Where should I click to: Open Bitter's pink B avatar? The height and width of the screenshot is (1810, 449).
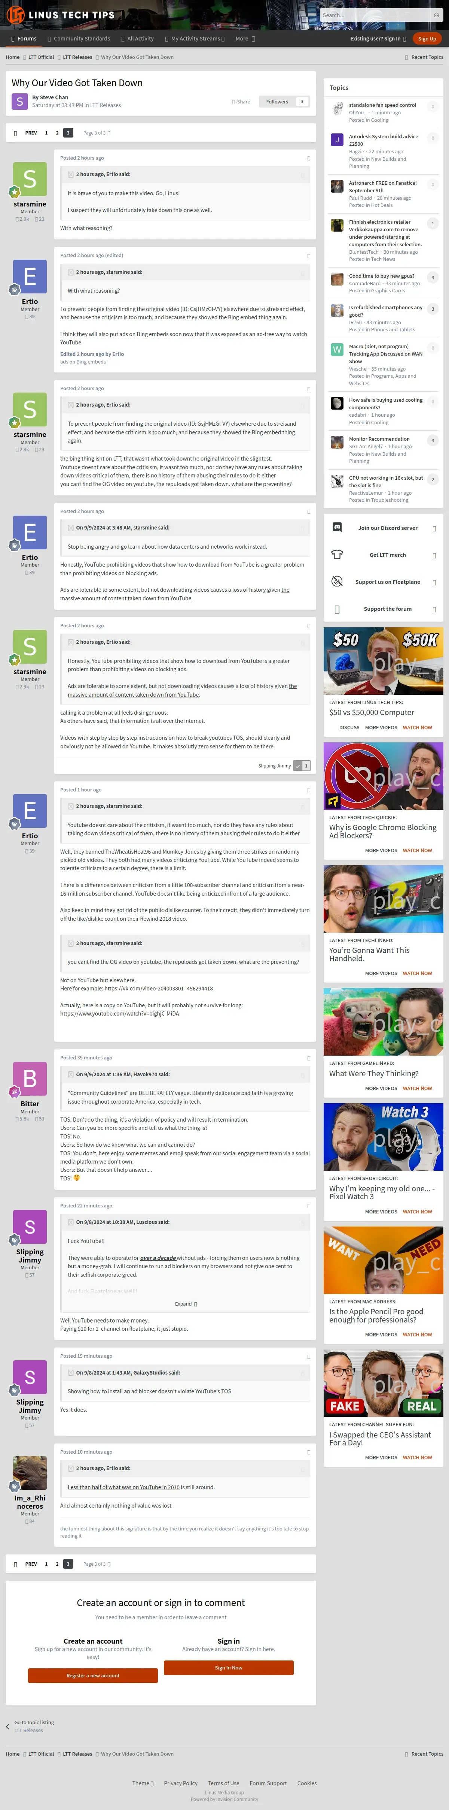tap(30, 1079)
